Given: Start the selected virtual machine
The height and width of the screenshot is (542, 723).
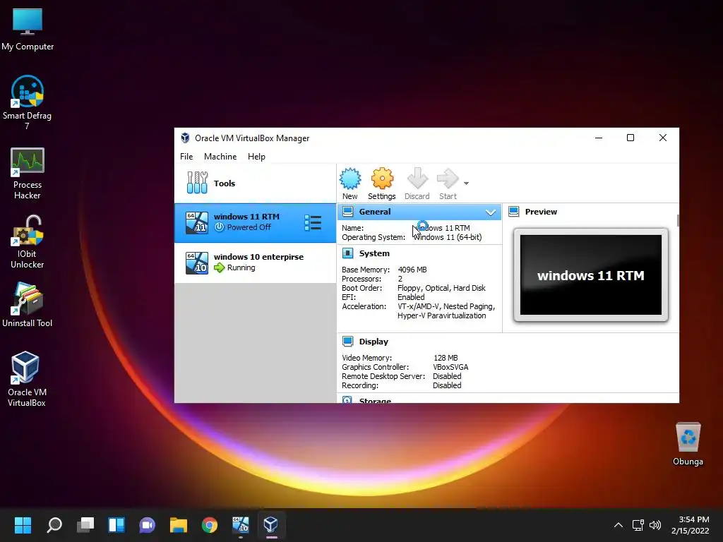Looking at the screenshot, I should click(448, 183).
